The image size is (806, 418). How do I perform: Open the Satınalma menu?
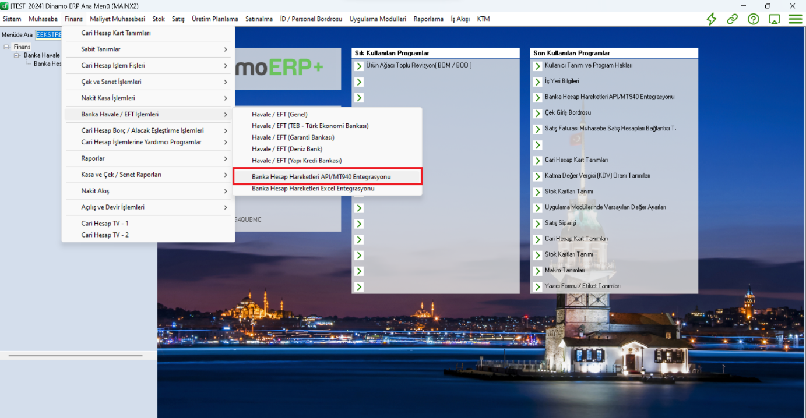259,19
